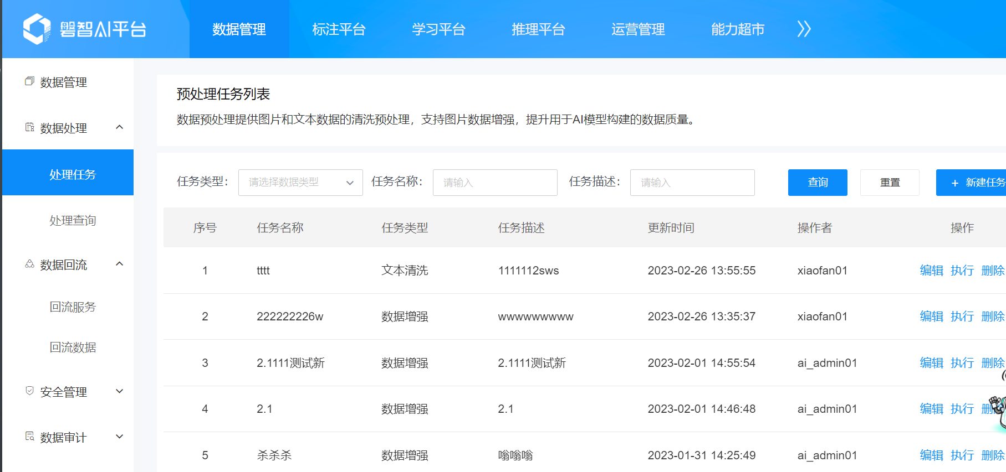
Task: Click timestamp 2023-01-31 14:25:49
Action: (x=701, y=455)
